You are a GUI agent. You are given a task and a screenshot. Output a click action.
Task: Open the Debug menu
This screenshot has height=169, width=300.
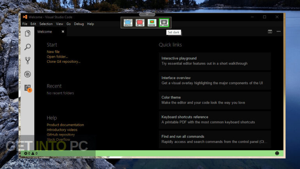pos(79,24)
